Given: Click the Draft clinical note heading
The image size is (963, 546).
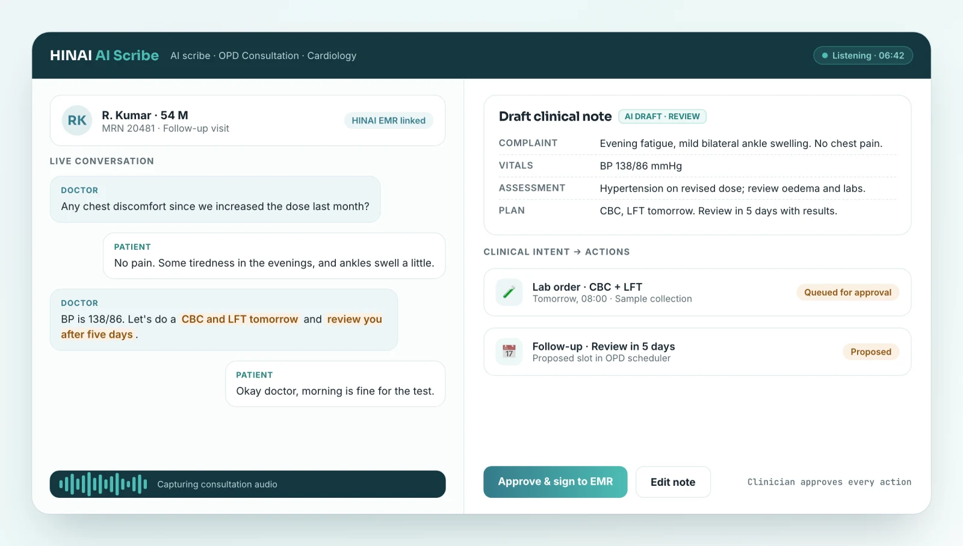Looking at the screenshot, I should 555,116.
